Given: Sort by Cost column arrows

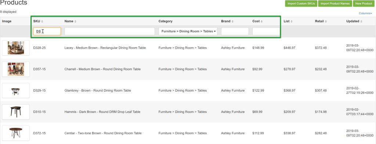Looking at the screenshot, I should [261, 21].
